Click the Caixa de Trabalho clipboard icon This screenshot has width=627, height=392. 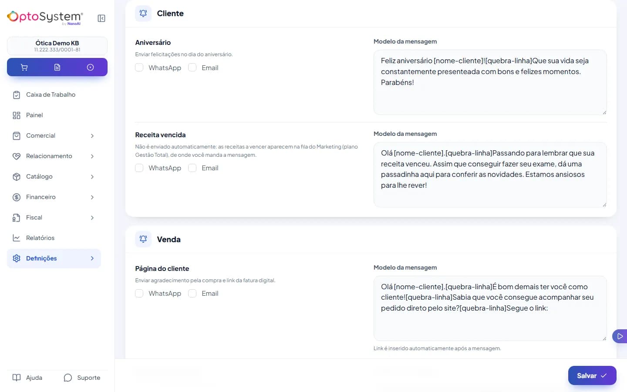click(17, 95)
